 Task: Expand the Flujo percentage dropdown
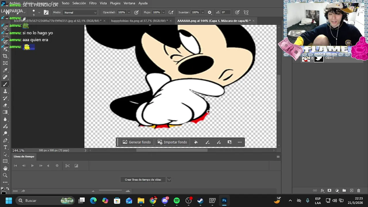(x=163, y=12)
